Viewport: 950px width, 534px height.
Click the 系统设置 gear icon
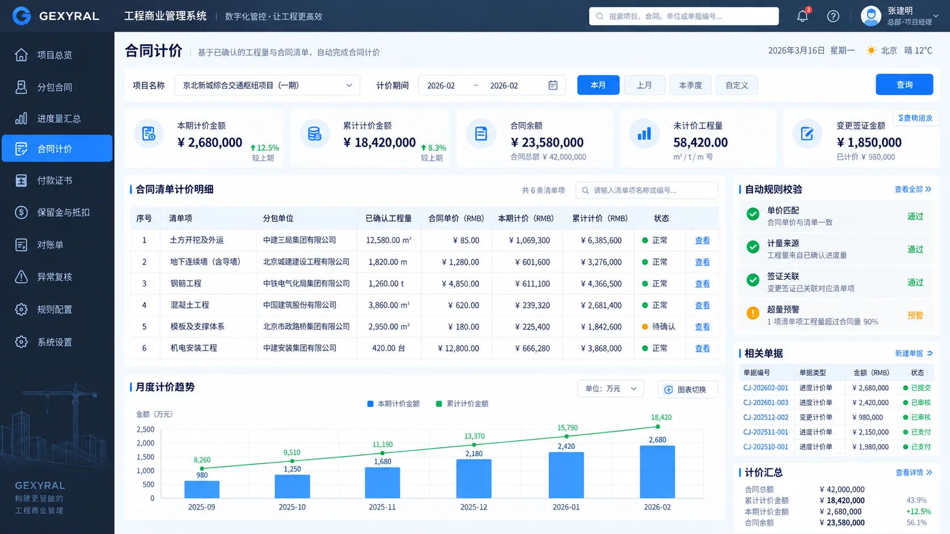[21, 342]
